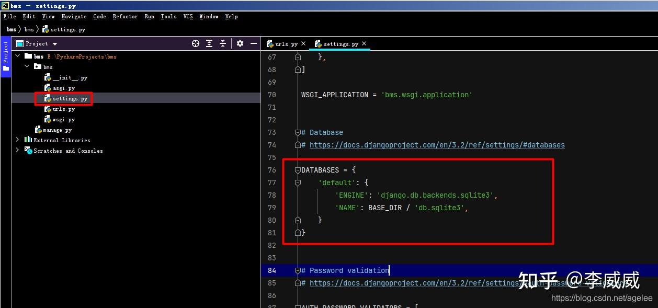The image size is (658, 308).
Task: Open Project panel gear options
Action: [x=240, y=44]
